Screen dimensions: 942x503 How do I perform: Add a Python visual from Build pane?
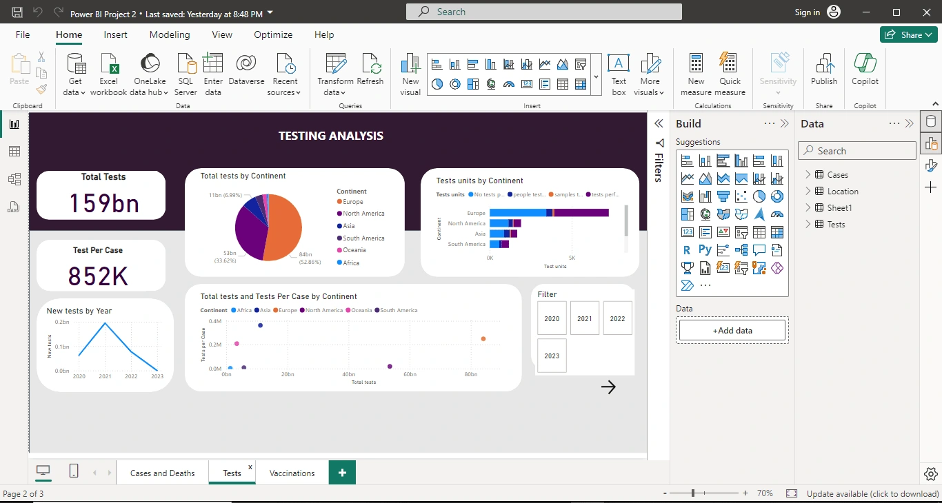(705, 250)
